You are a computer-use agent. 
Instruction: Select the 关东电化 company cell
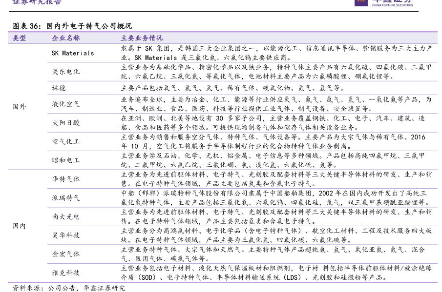coord(66,72)
